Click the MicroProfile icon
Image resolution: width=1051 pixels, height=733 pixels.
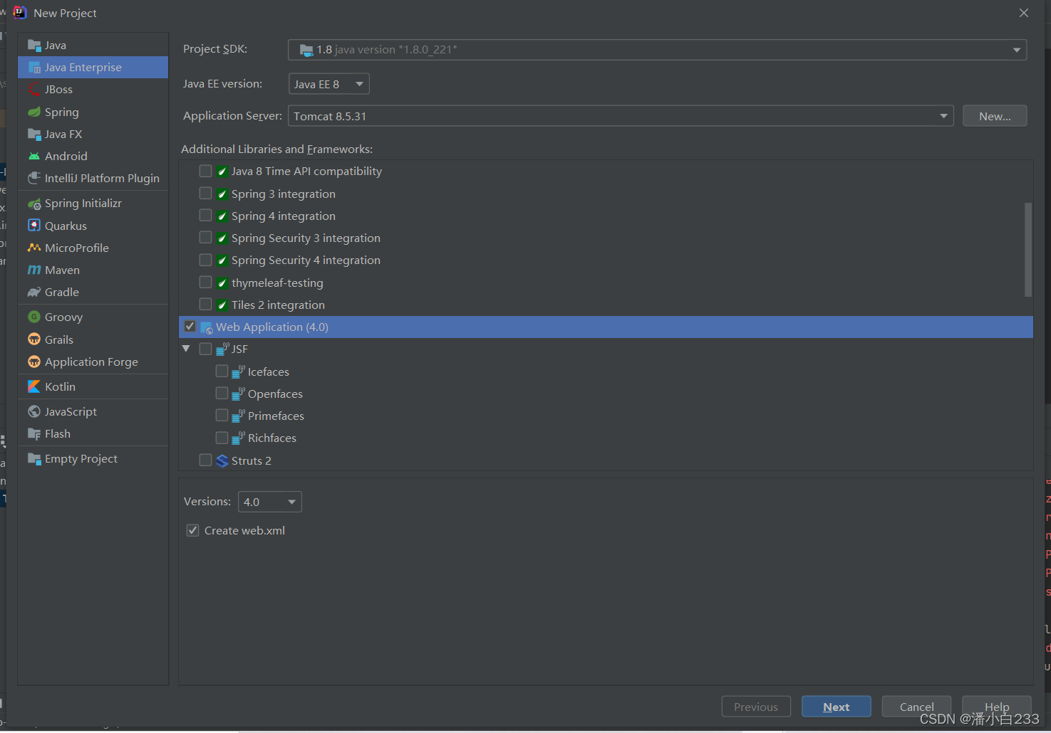click(x=34, y=248)
